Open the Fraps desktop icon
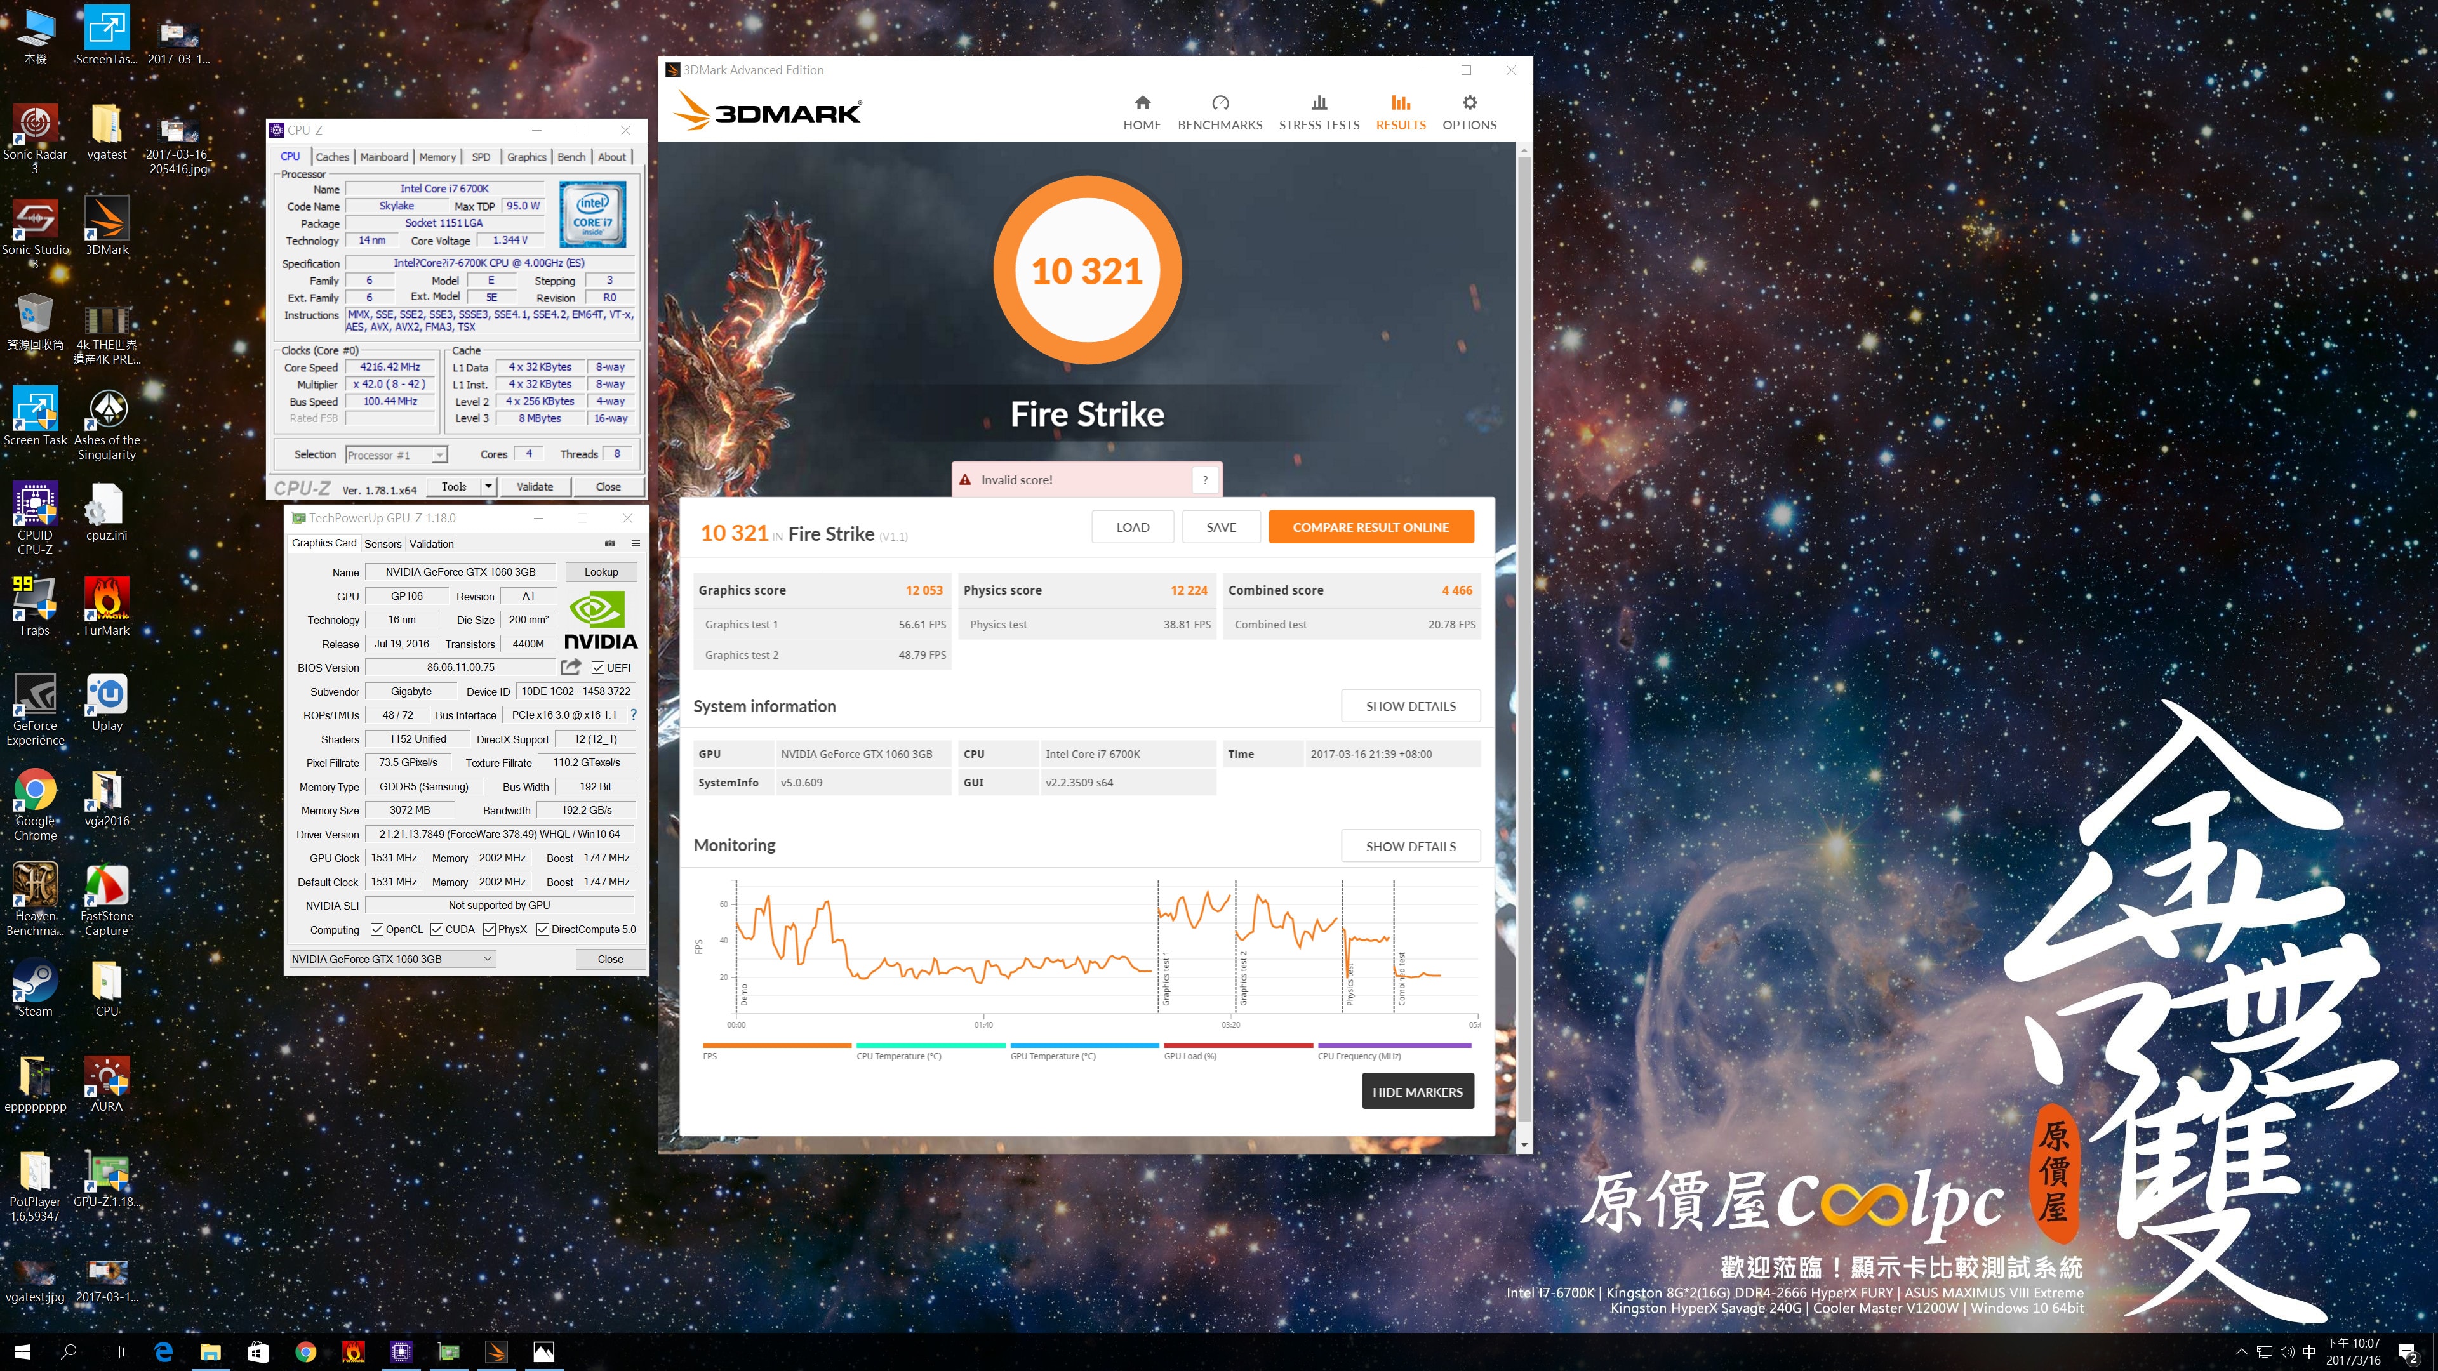The width and height of the screenshot is (2438, 1371). (35, 607)
